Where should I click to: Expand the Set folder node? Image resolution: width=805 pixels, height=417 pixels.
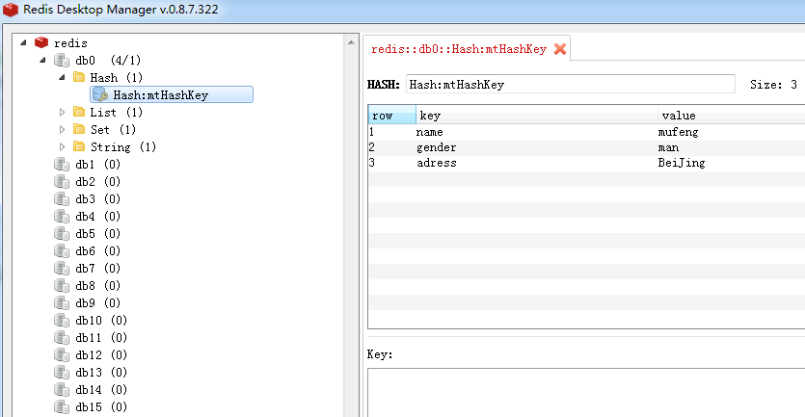62,129
